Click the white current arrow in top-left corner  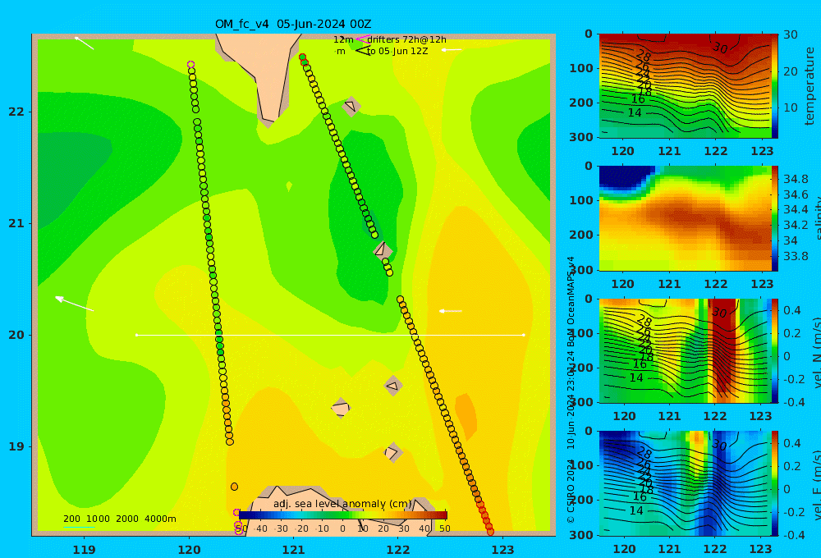[x=84, y=43]
